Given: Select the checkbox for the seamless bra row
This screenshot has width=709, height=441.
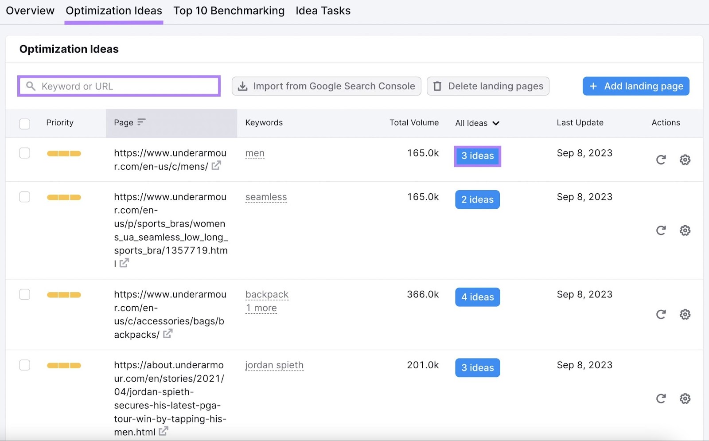Looking at the screenshot, I should click(x=25, y=197).
